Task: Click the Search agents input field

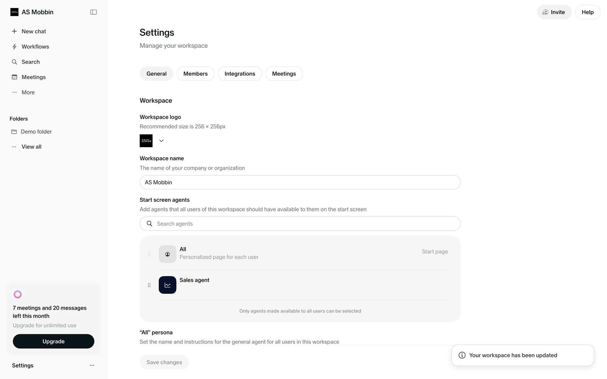Action: click(300, 224)
